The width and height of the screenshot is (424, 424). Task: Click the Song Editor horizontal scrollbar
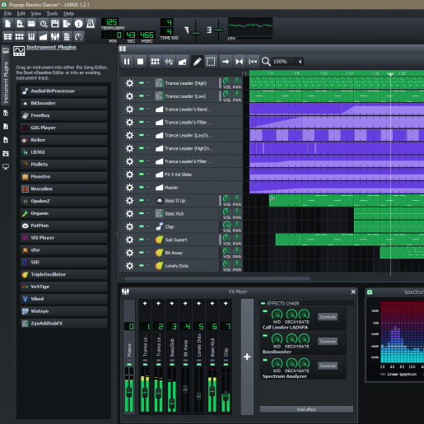[x=217, y=278]
